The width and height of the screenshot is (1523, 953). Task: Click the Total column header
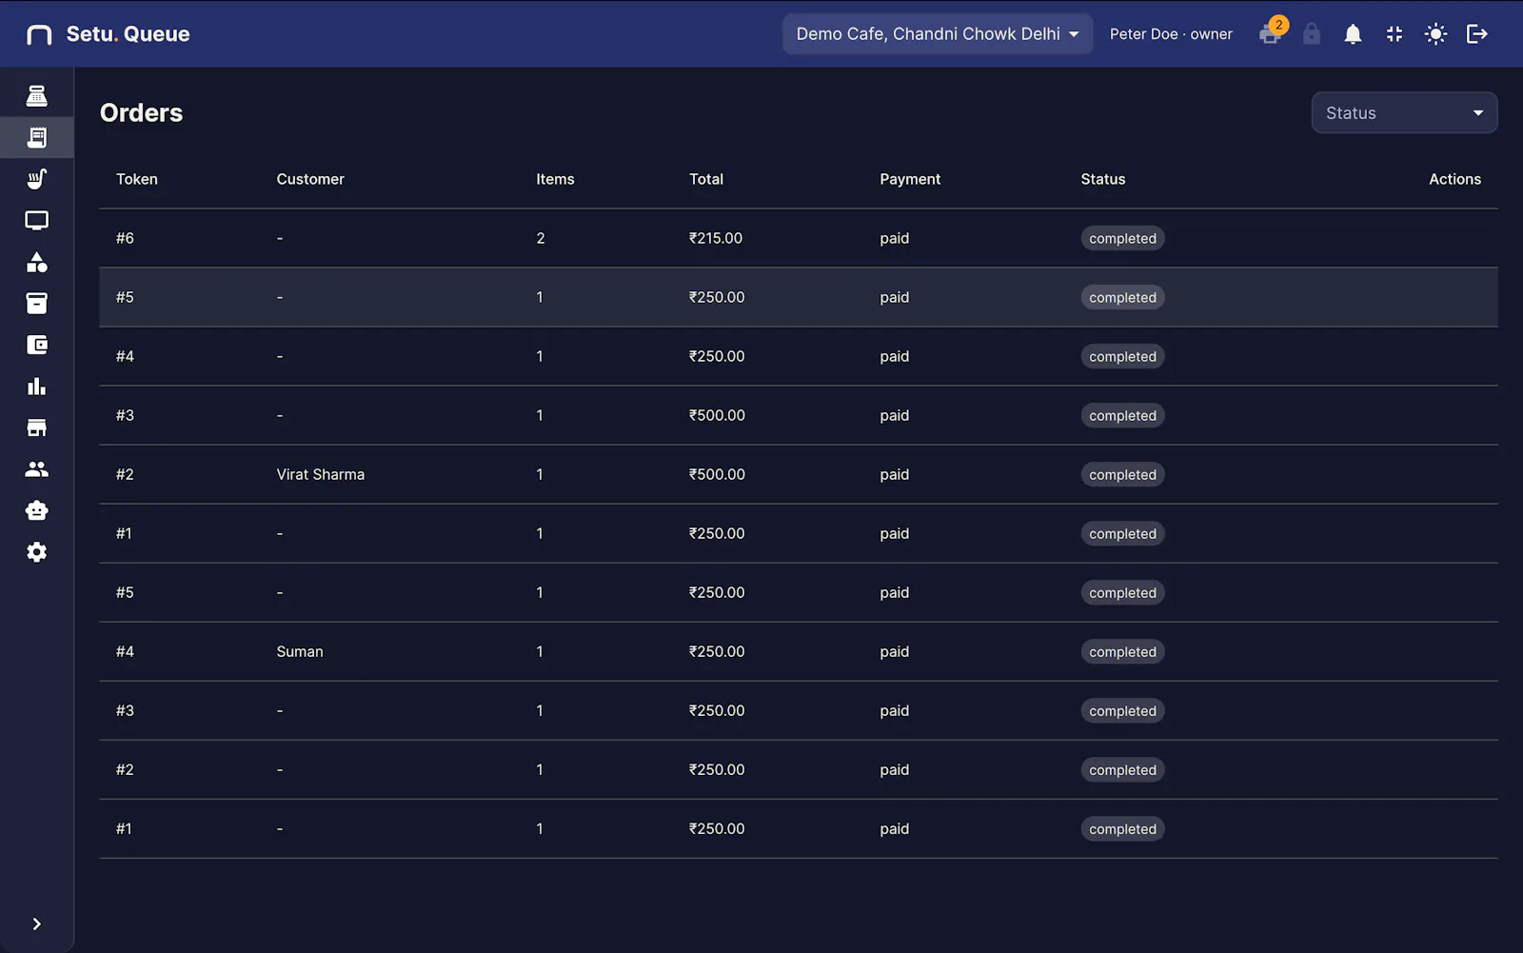click(706, 179)
